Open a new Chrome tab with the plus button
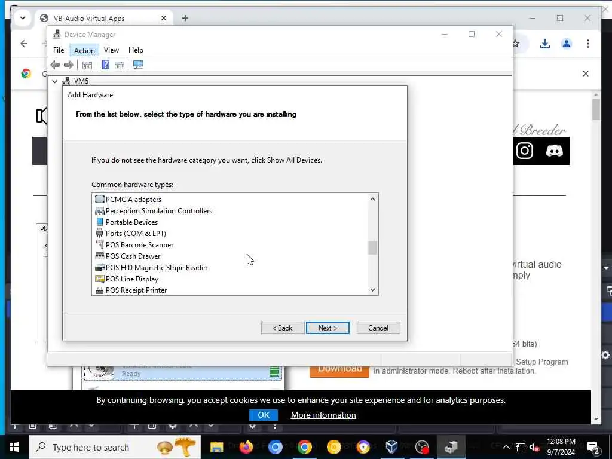Viewport: 612px width, 459px height. click(x=185, y=18)
